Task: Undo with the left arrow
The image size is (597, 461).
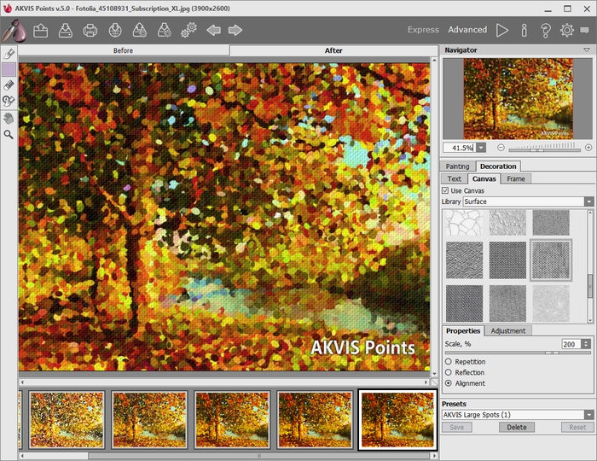Action: point(213,30)
